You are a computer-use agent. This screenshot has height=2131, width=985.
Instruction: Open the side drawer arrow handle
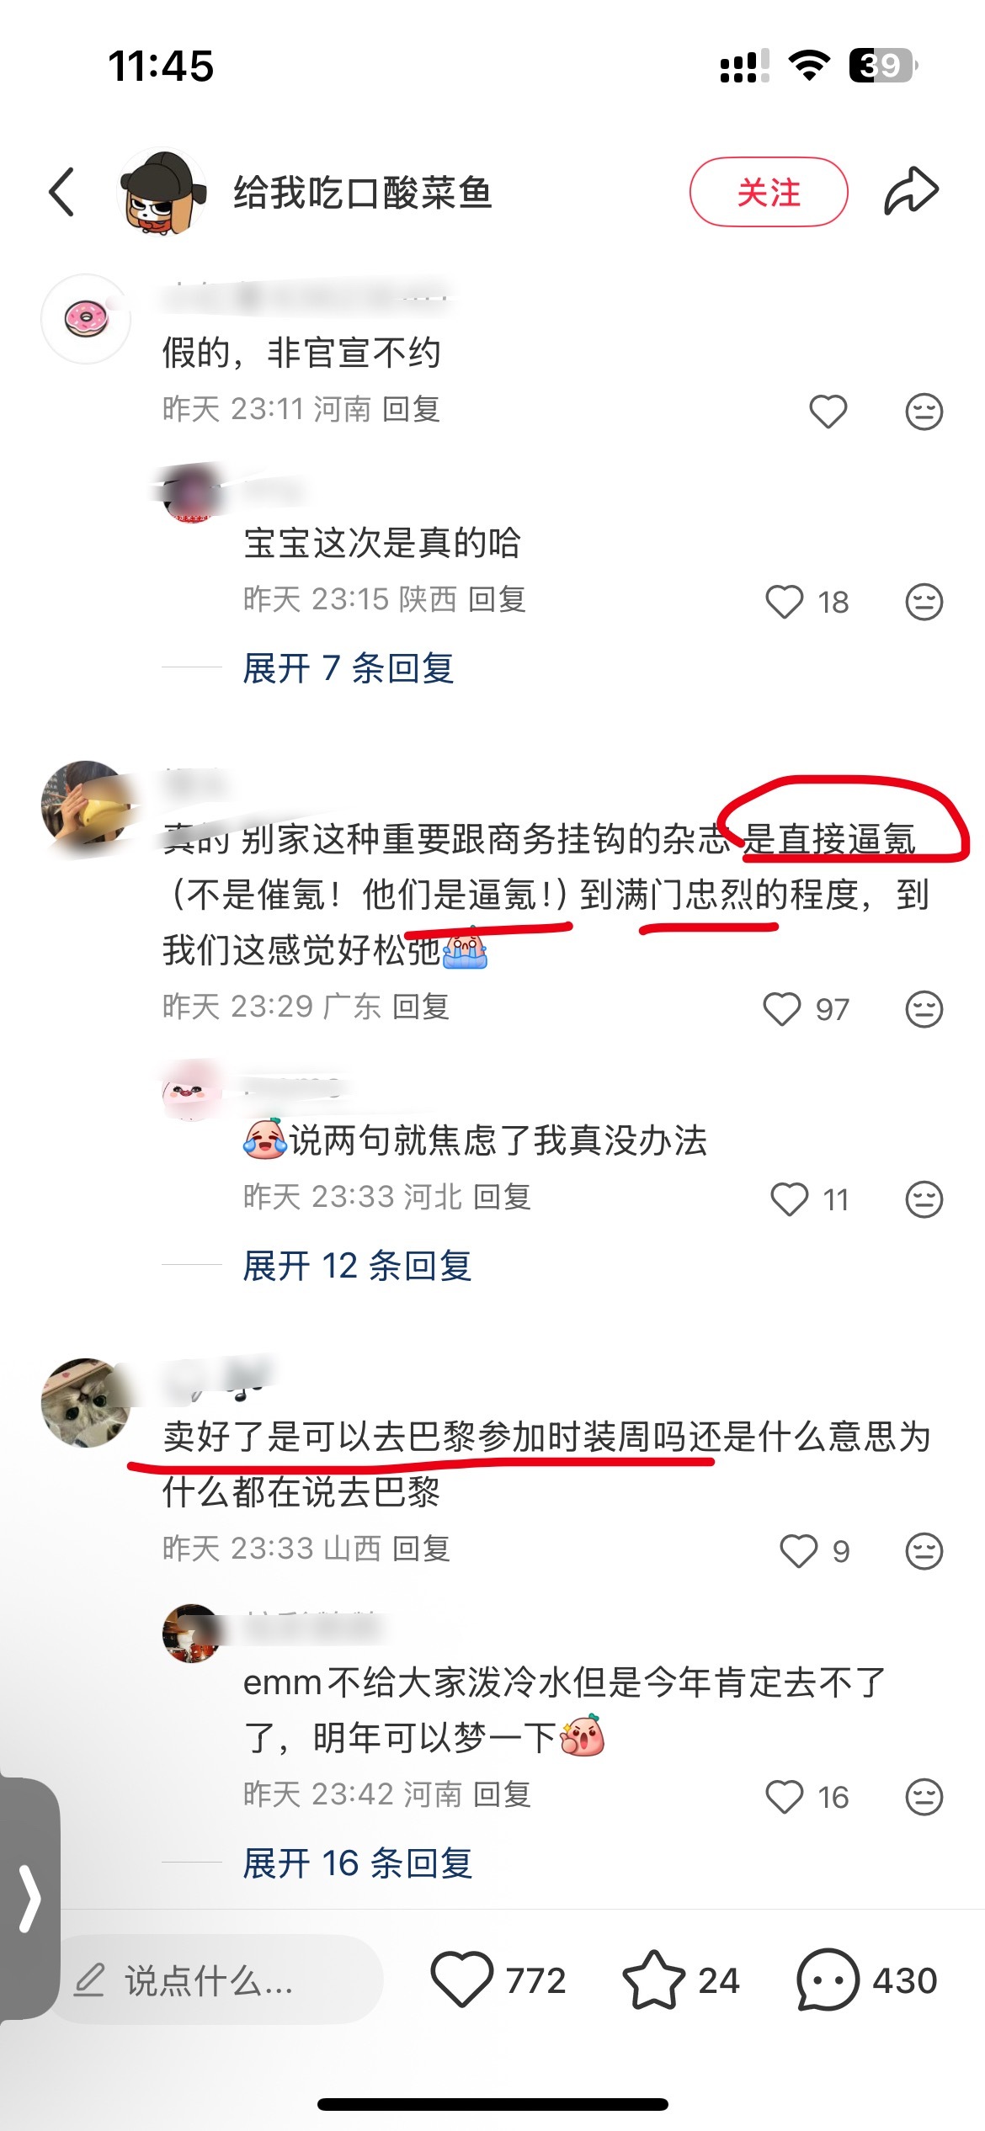pos(30,1898)
